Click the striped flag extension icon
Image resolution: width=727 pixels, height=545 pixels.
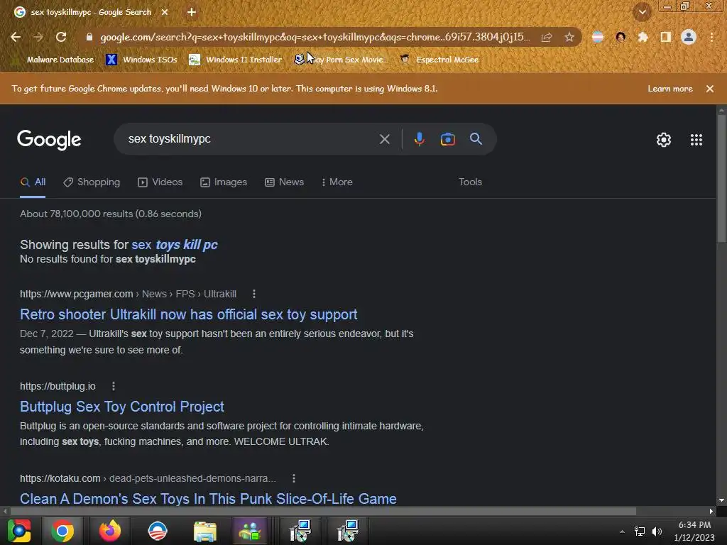(598, 37)
